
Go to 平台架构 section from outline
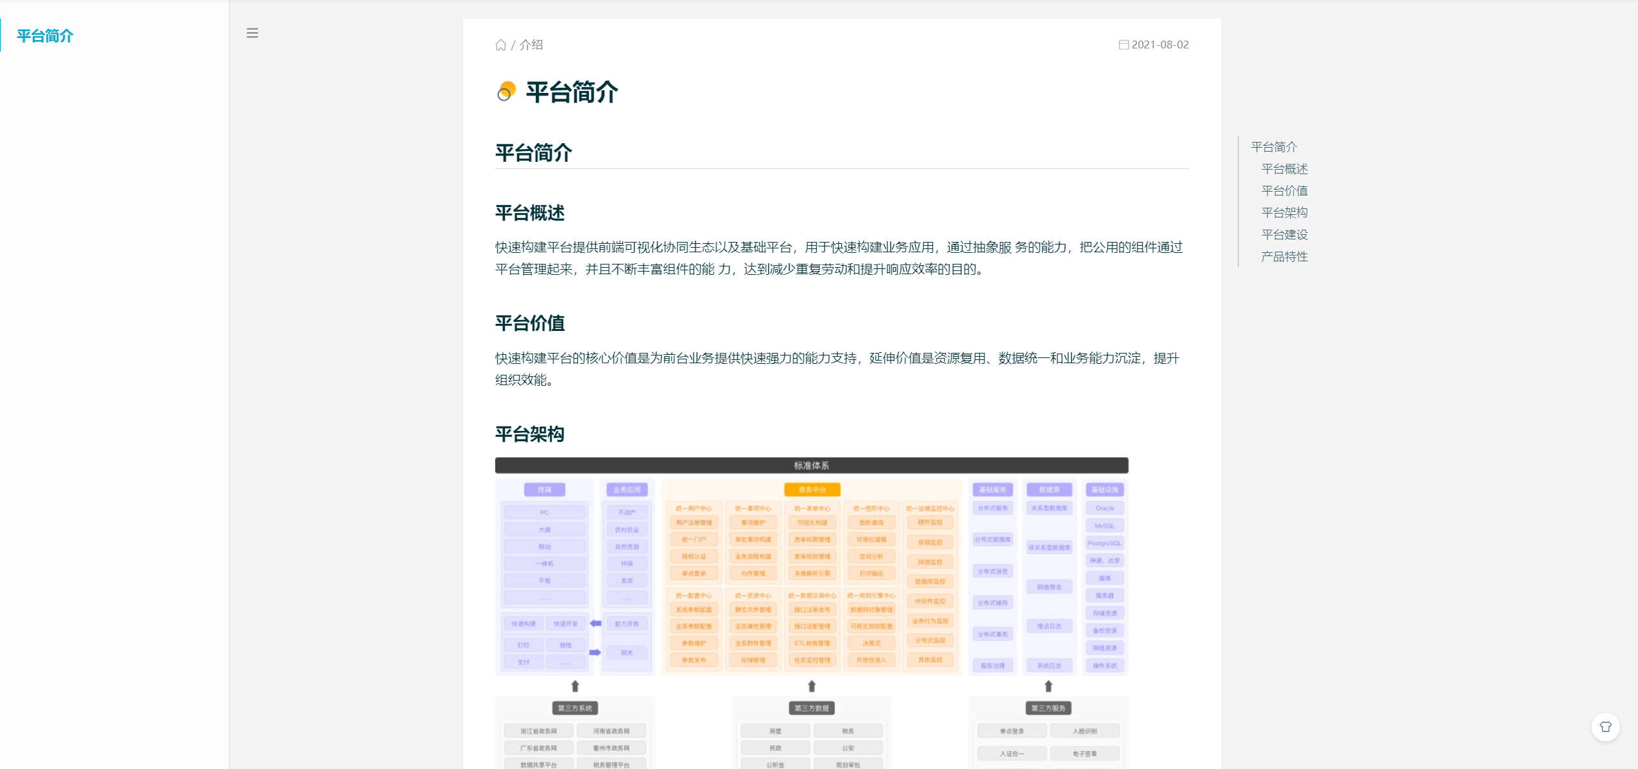coord(1284,212)
